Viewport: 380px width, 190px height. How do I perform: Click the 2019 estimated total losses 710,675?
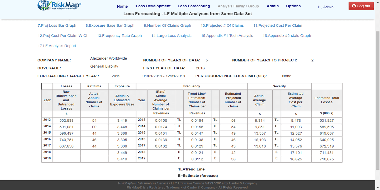pyautogui.click(x=327, y=159)
